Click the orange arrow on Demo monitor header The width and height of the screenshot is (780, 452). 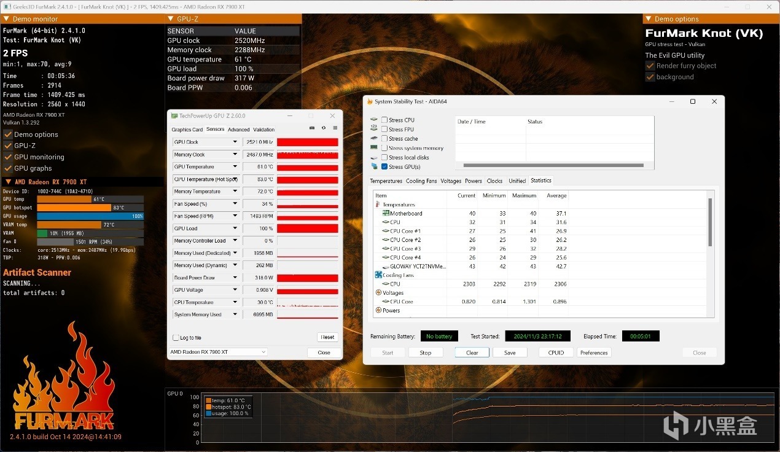(6, 19)
